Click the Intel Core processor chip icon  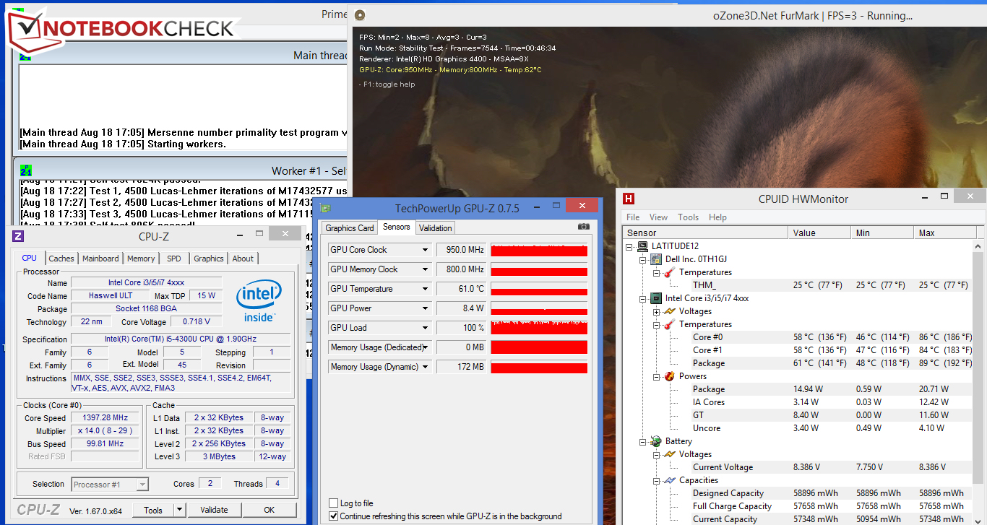(656, 298)
